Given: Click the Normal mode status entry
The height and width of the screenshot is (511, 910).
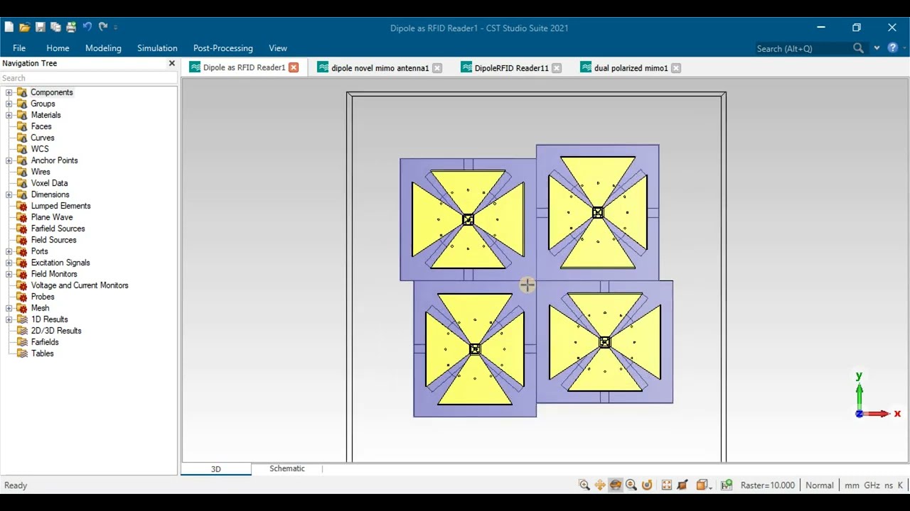Looking at the screenshot, I should pyautogui.click(x=819, y=485).
